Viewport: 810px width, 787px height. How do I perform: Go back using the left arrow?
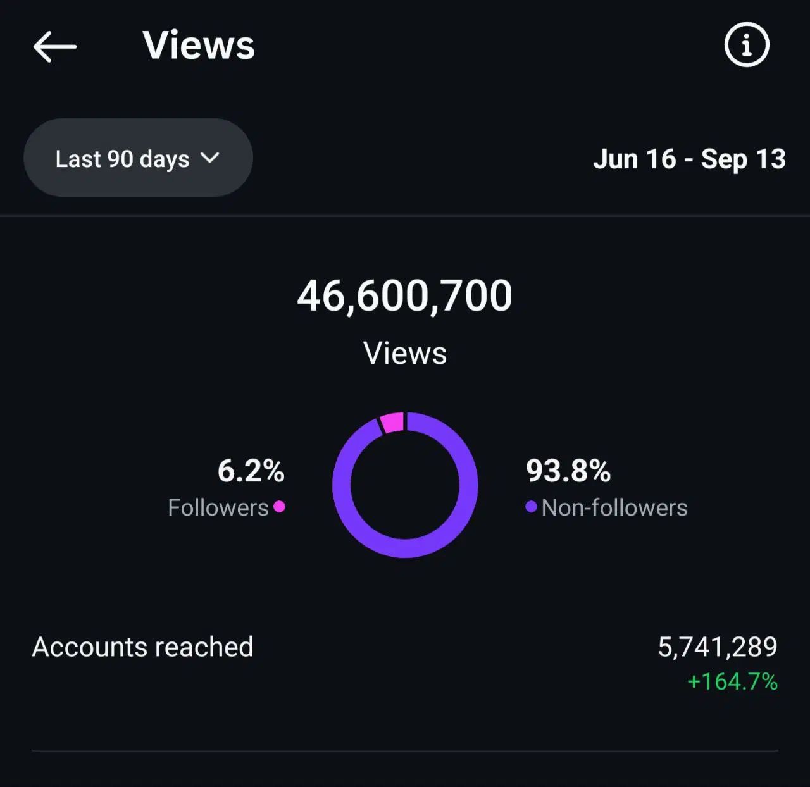55,47
